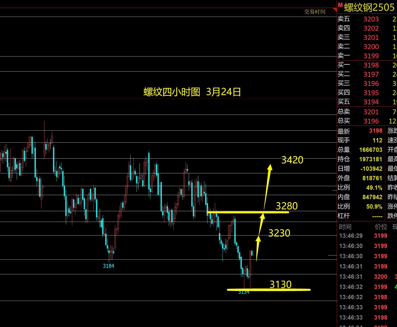Select the 买五 bid price 3194

click(x=371, y=102)
